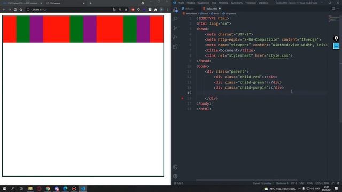Click the body breadcrumb in the editor
The image size is (342, 192).
click(215, 14)
